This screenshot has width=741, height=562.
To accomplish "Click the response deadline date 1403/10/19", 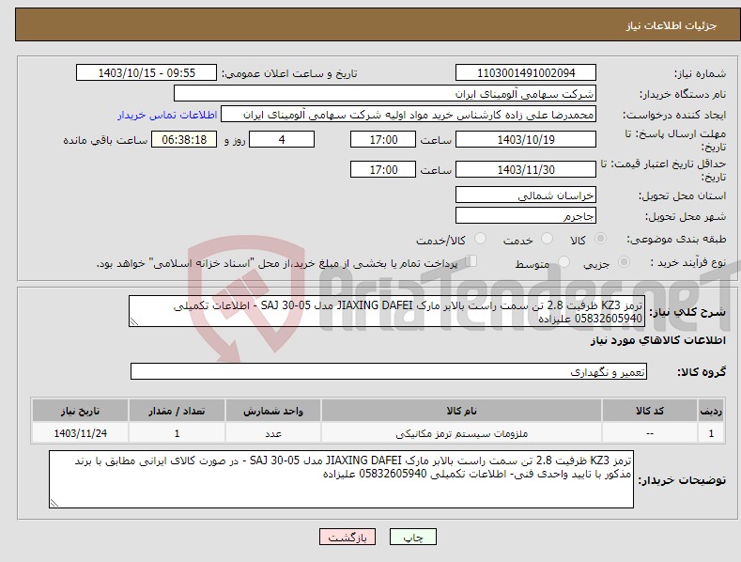I will [526, 139].
